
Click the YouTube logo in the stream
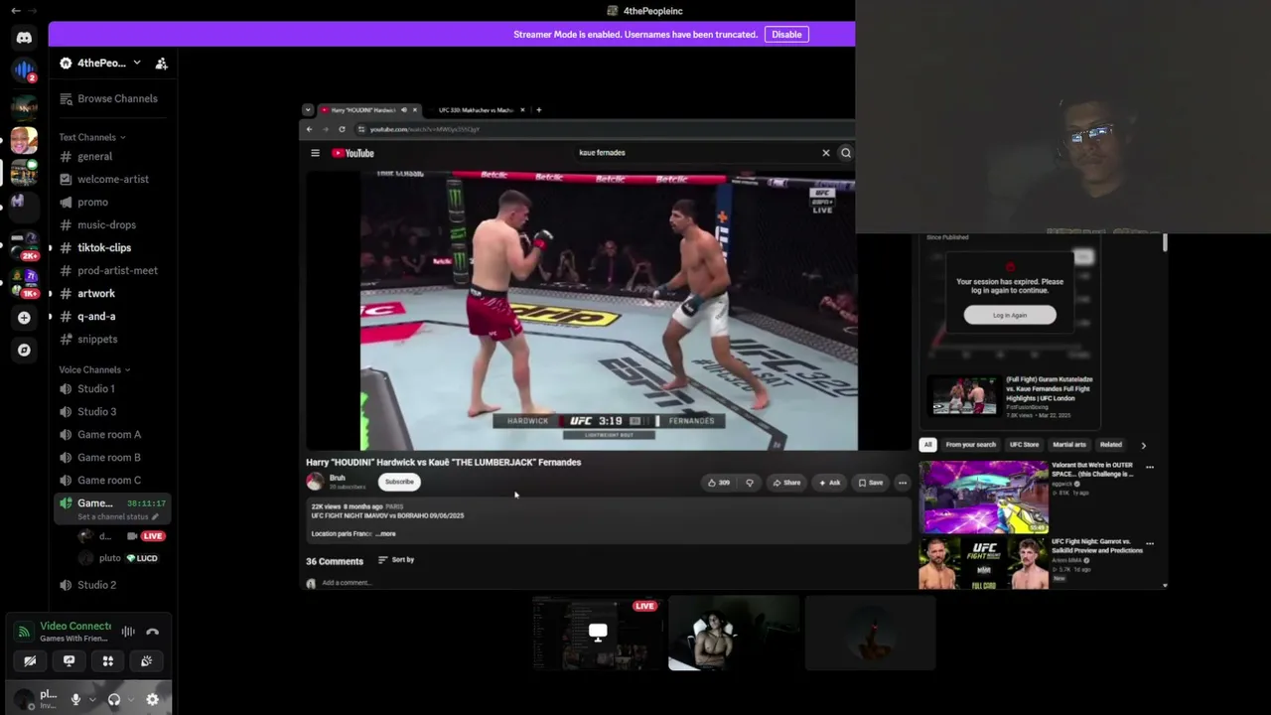pos(353,153)
